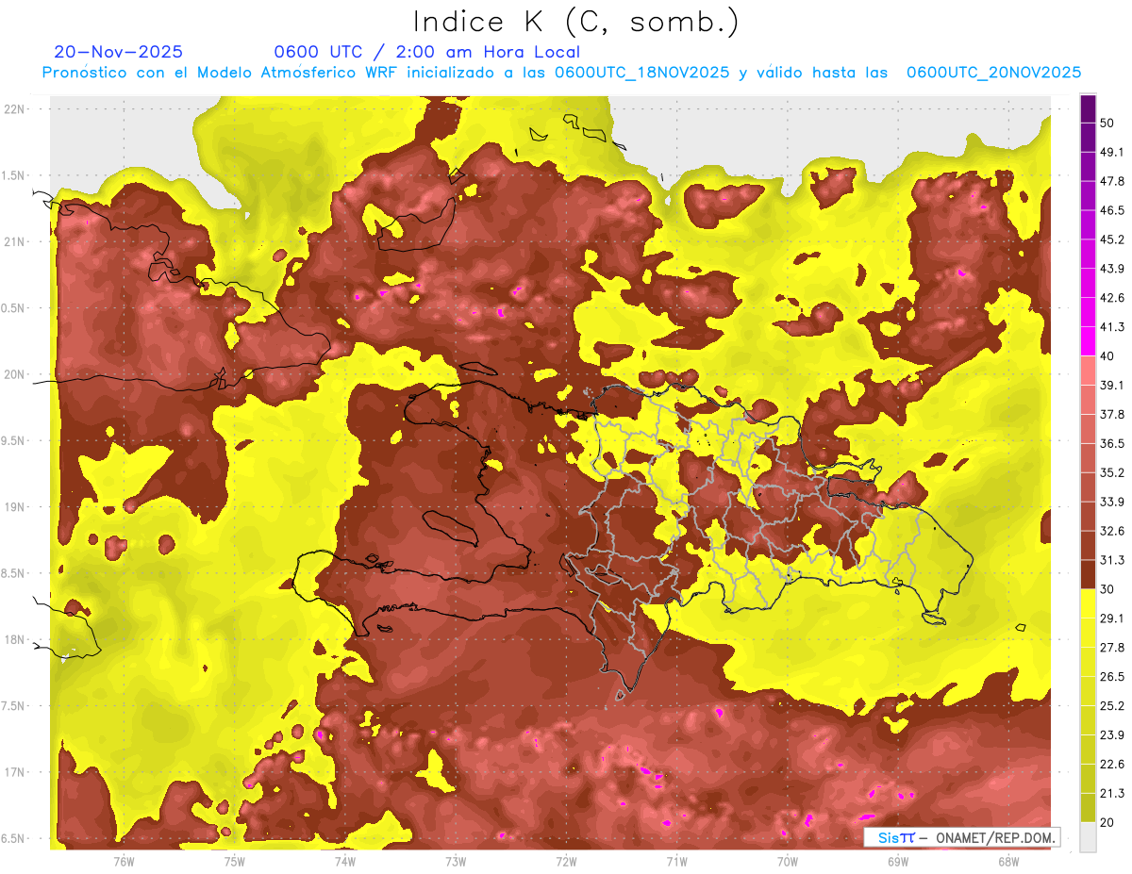Click colorbar value "23.9"
This screenshot has height=874, width=1132.
[x=1112, y=734]
